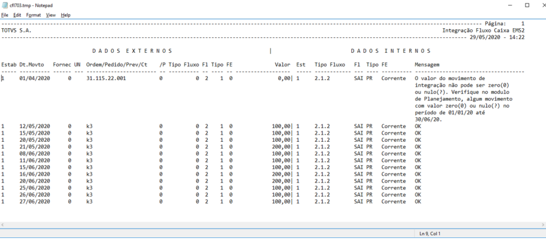Open the View menu
This screenshot has width=546, height=241.
[x=50, y=14]
